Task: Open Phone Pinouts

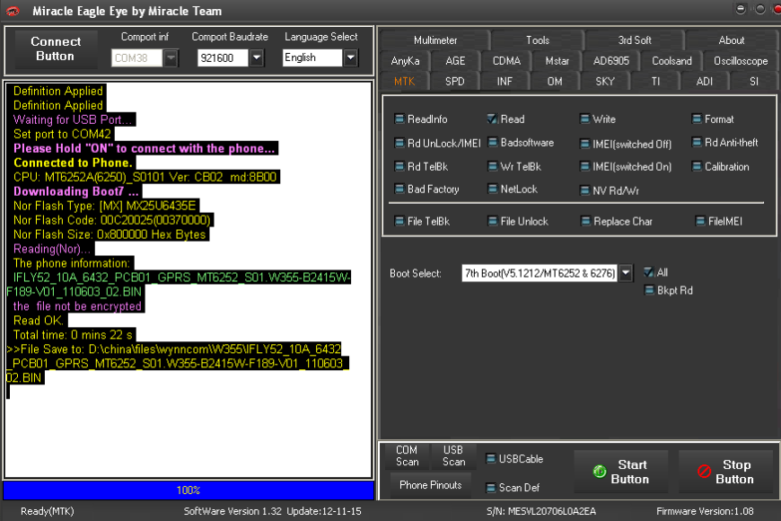Action: 430,485
